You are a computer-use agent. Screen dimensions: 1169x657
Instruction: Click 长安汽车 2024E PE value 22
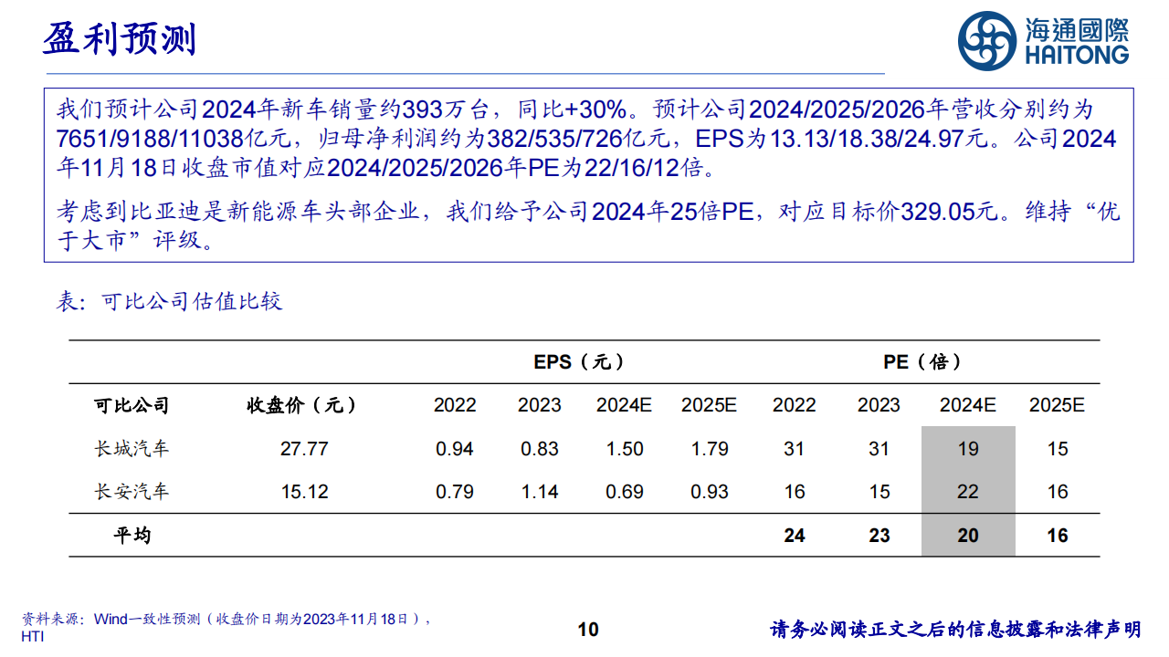tap(968, 492)
